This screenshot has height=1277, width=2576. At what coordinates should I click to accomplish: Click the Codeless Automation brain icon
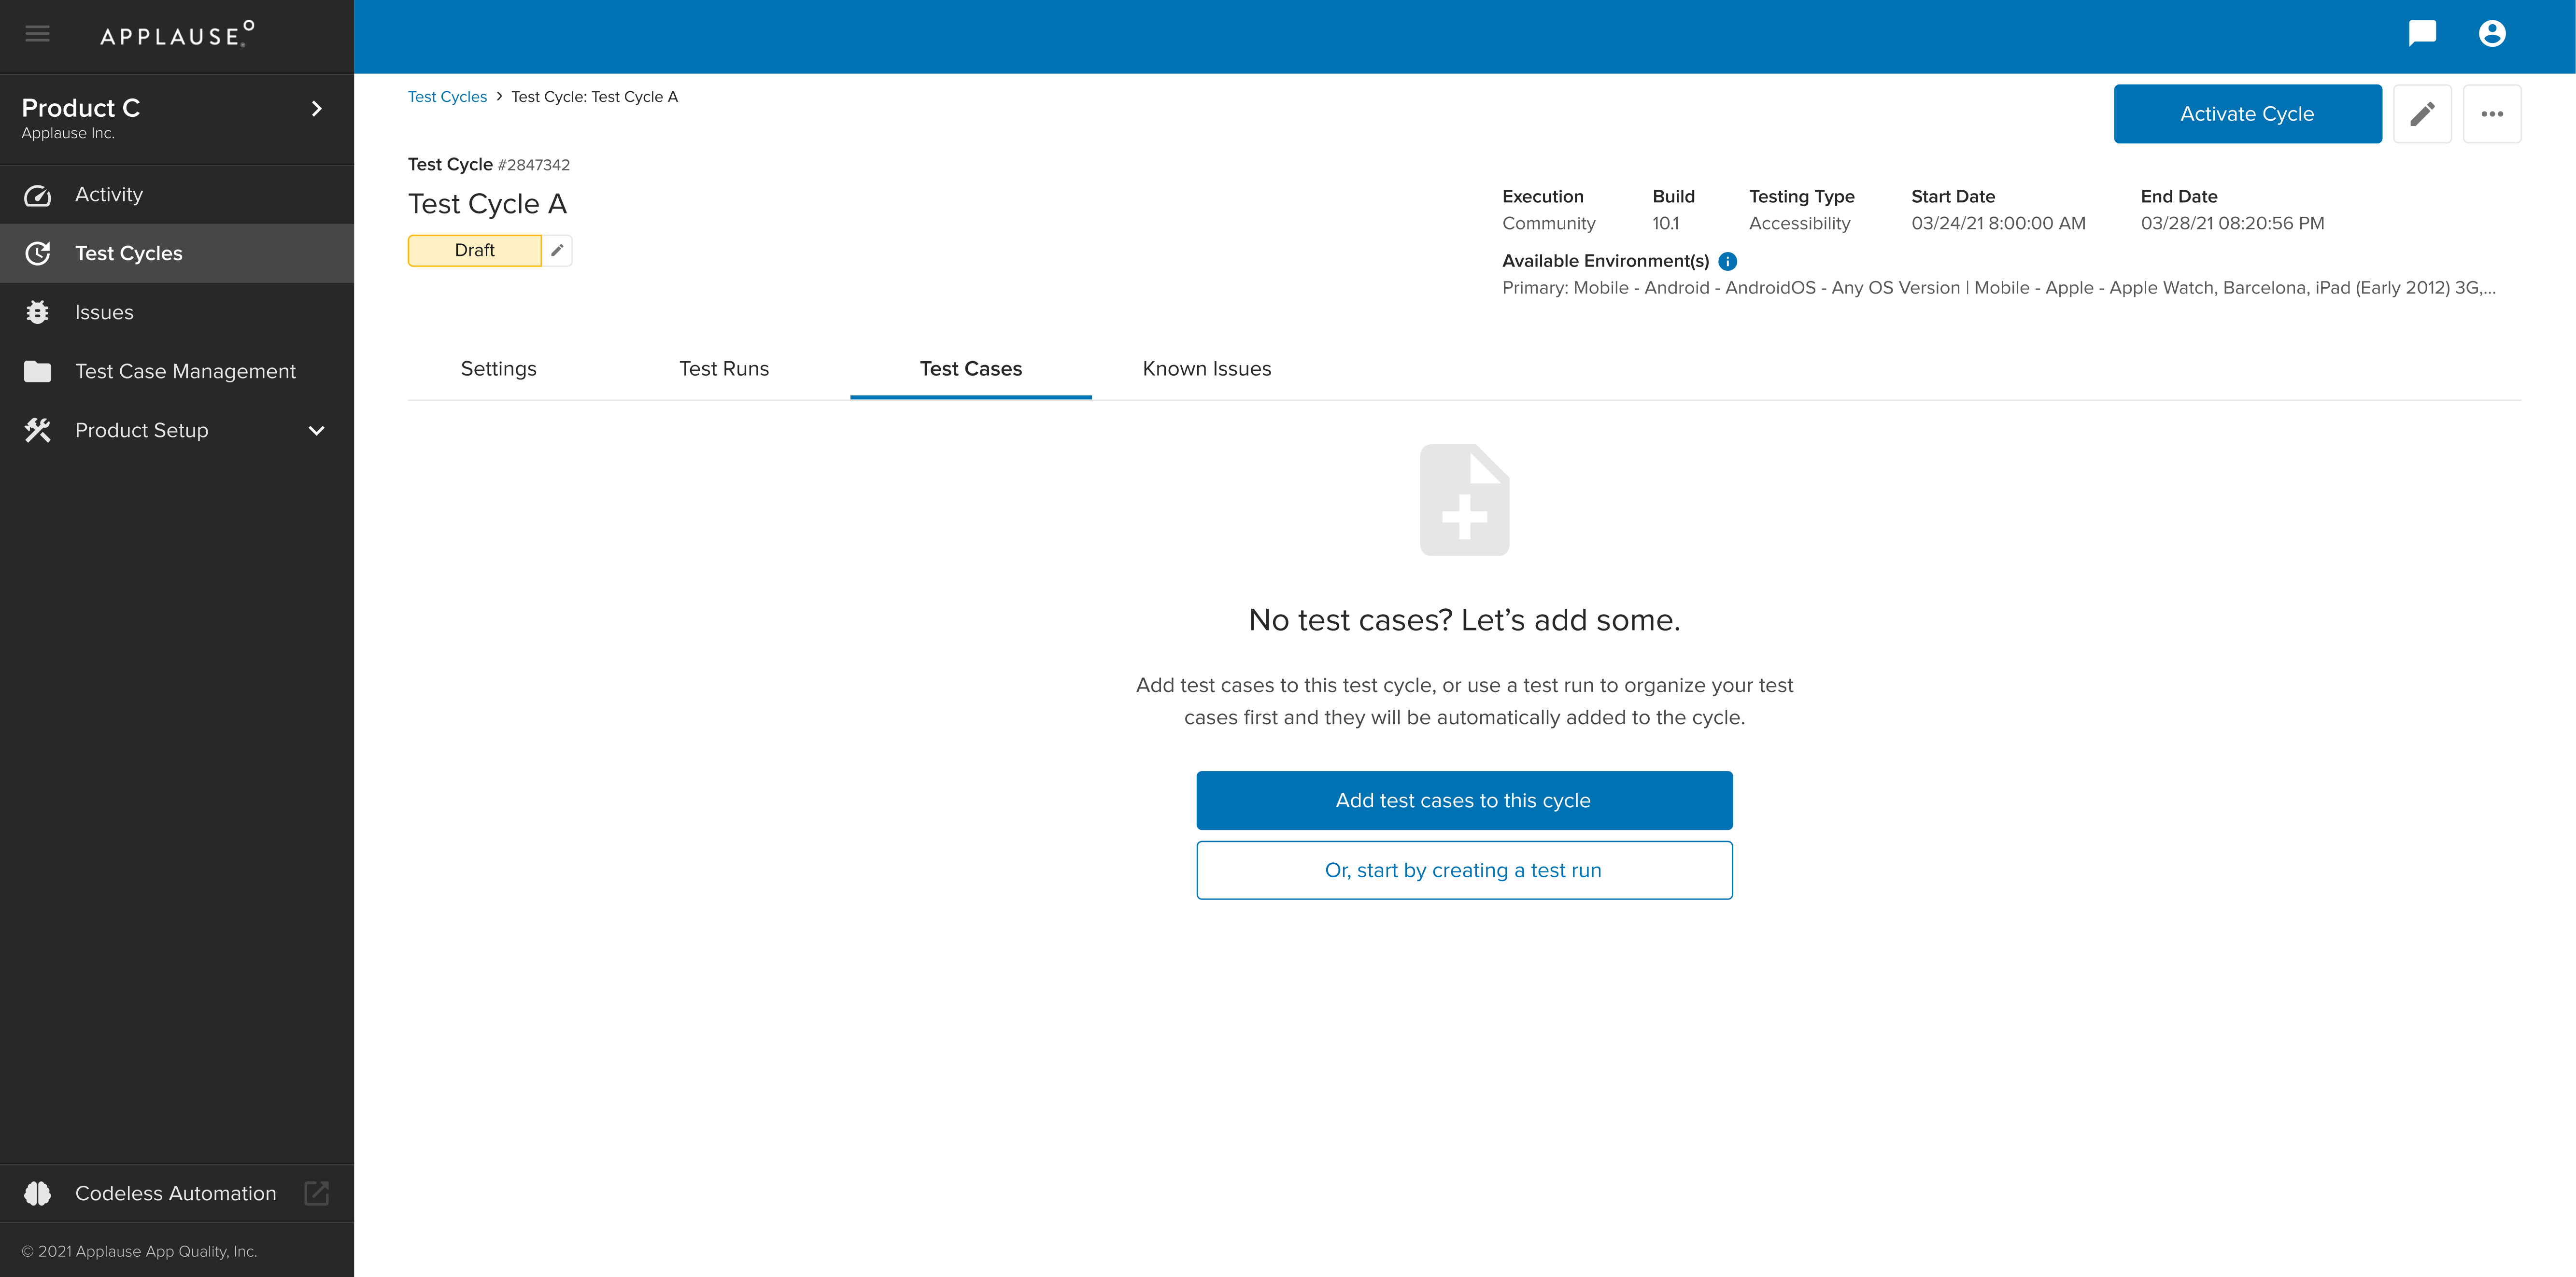37,1193
